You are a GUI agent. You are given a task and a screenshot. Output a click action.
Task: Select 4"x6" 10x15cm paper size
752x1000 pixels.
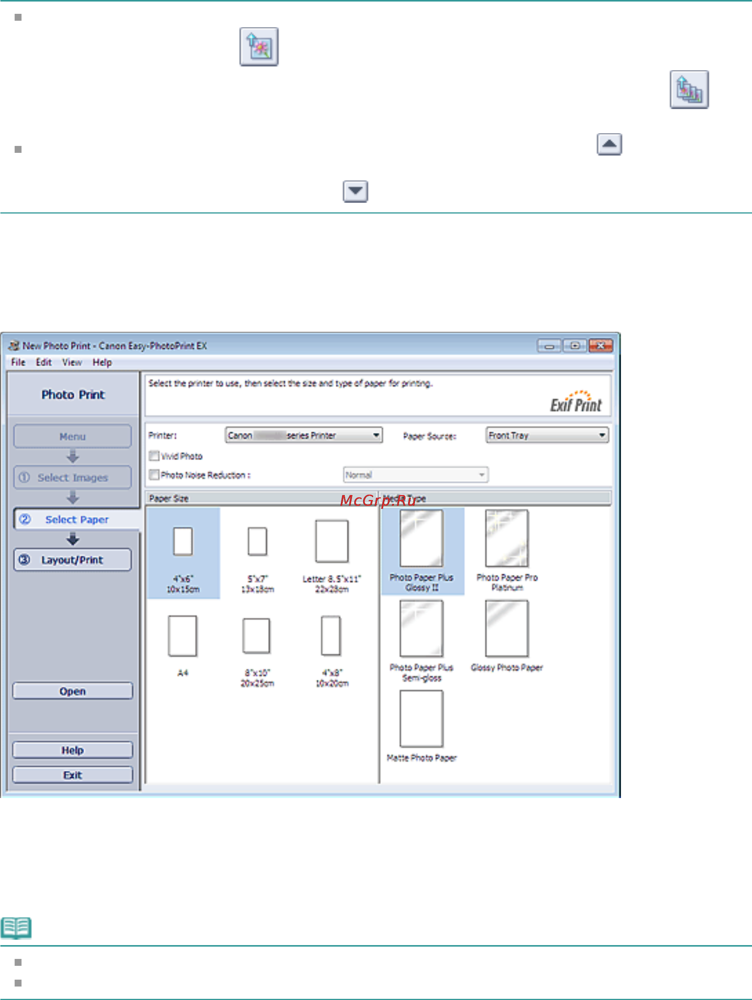pos(183,553)
